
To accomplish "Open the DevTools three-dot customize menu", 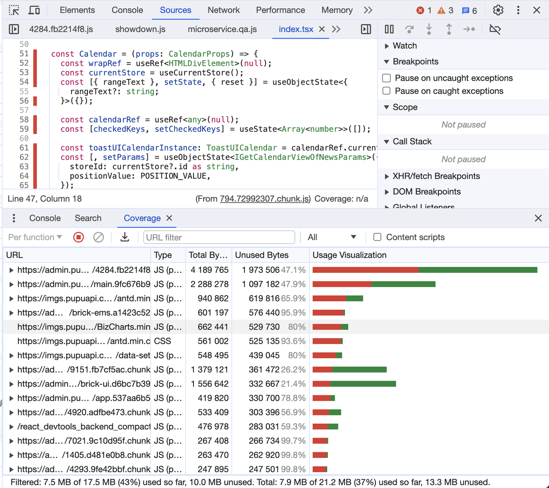I will click(x=518, y=10).
